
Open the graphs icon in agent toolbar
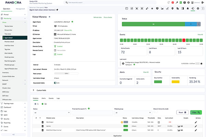[x=162, y=9]
